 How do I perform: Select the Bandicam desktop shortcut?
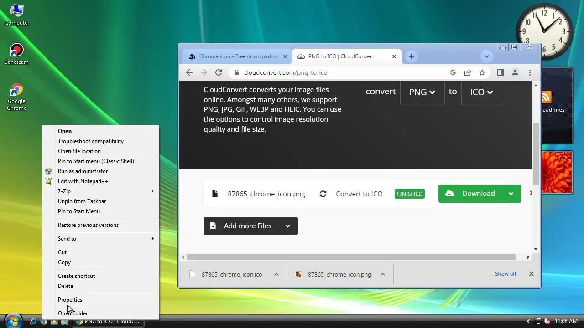[x=17, y=54]
